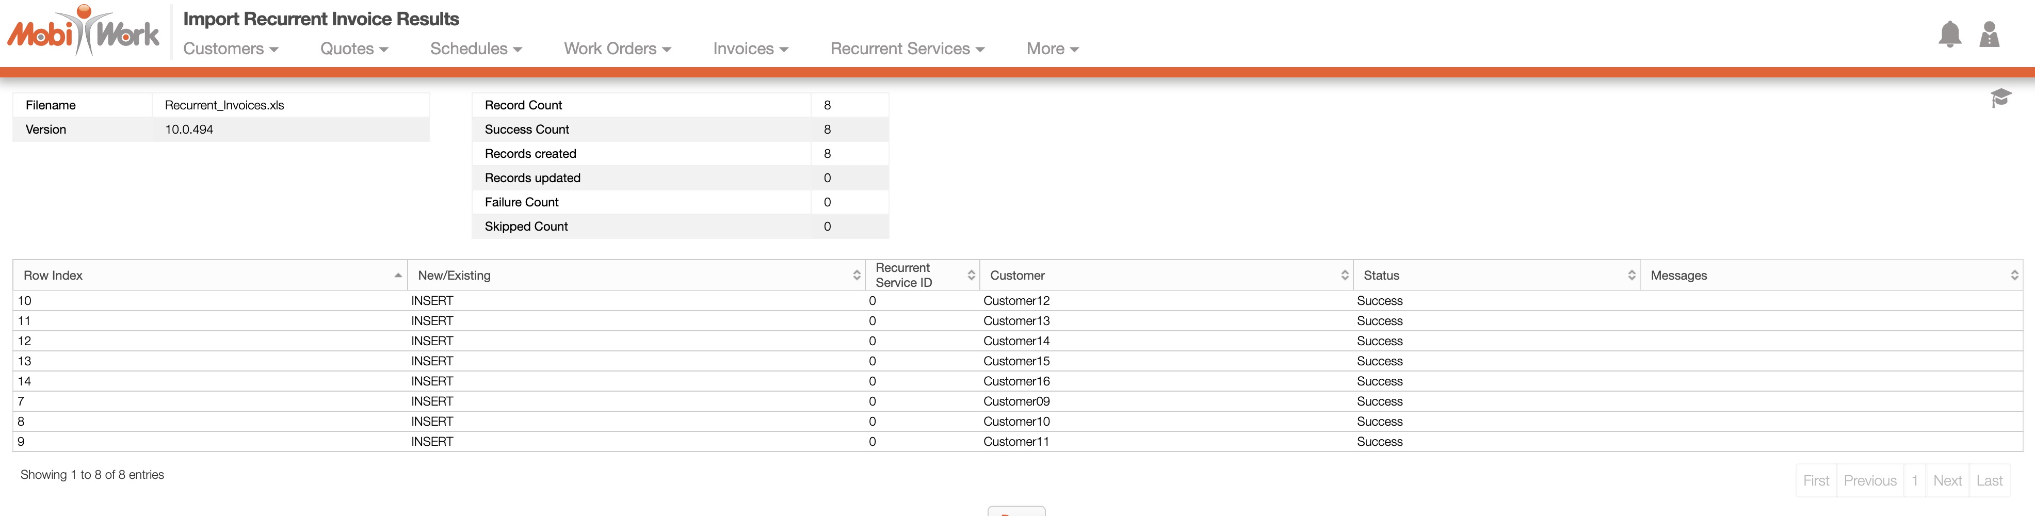Click the graduation cap training icon
Screen dimensions: 2035x516
(1999, 98)
